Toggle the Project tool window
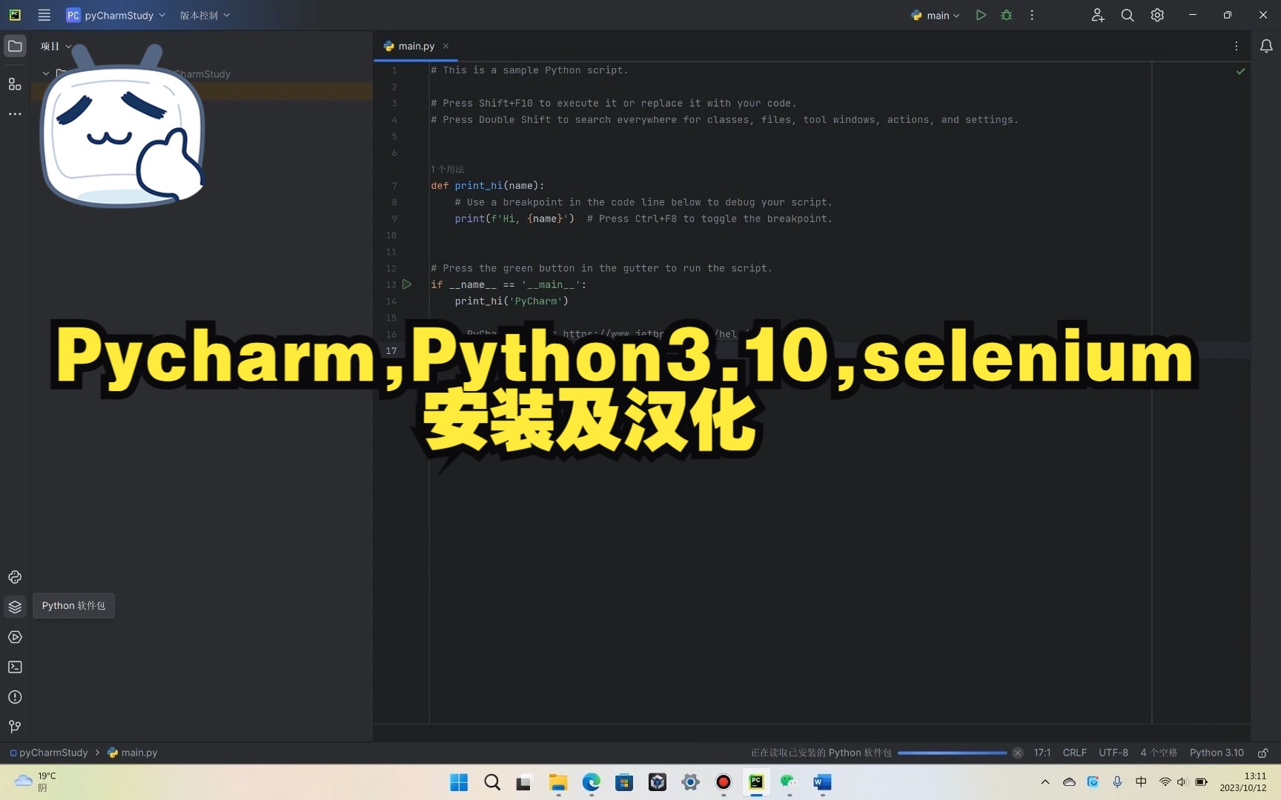 click(15, 46)
